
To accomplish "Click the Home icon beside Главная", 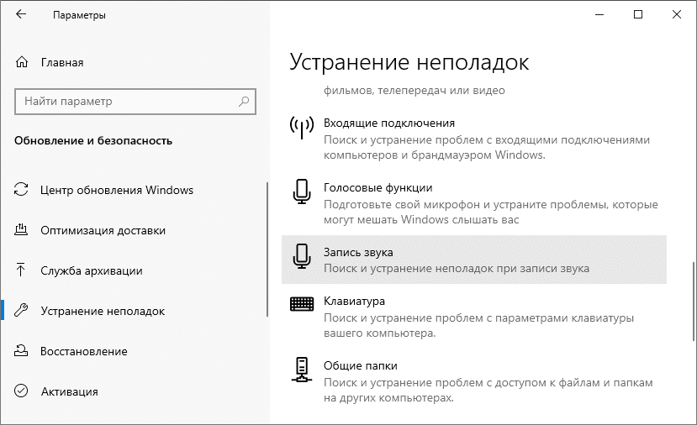I will click(x=22, y=62).
